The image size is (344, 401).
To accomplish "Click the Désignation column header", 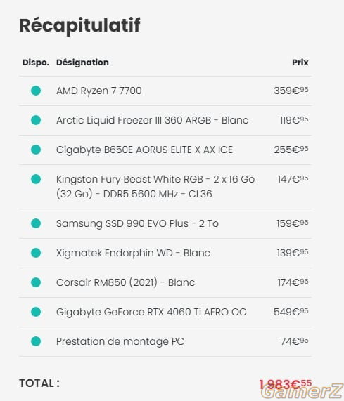I will click(x=82, y=63).
